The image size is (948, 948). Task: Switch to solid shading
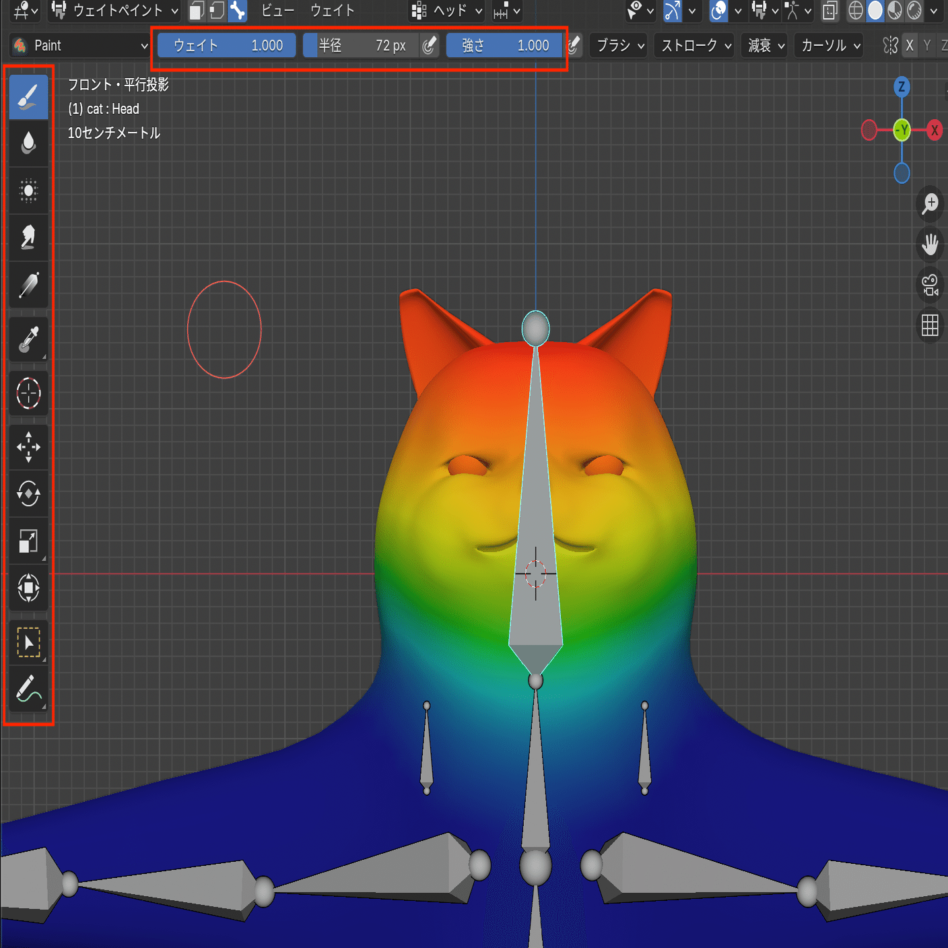tap(875, 10)
